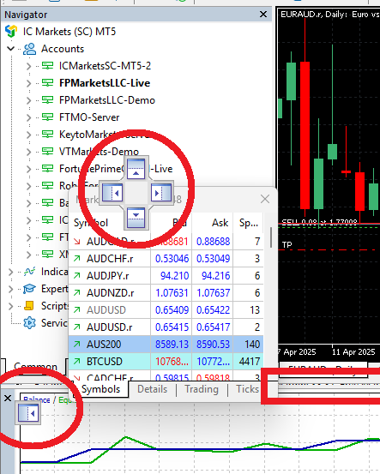Expand the KeytoMarkets server node
Screen dimensions: 380x474
click(29, 135)
